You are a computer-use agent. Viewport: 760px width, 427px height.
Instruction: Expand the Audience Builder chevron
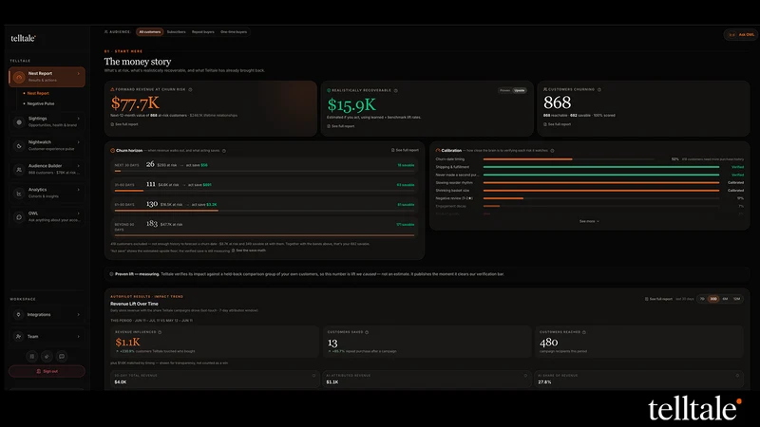tap(79, 166)
